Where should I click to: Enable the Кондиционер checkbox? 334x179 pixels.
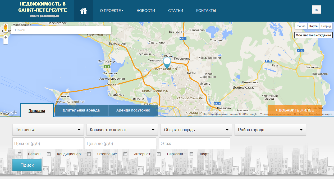49,154
